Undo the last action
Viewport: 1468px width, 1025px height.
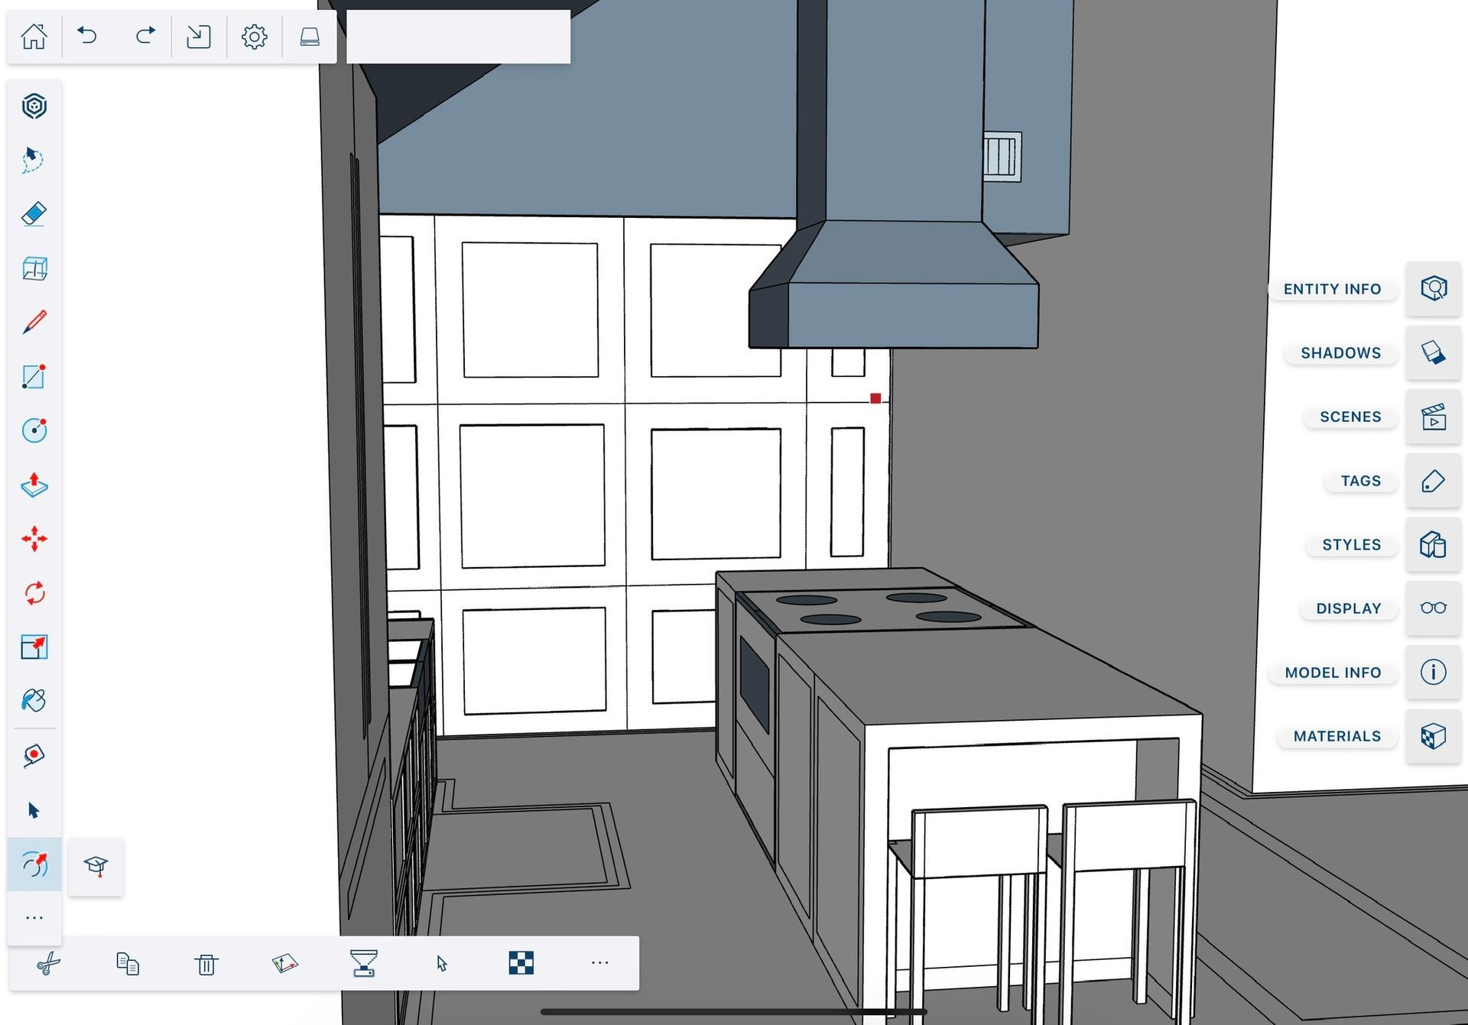point(87,36)
